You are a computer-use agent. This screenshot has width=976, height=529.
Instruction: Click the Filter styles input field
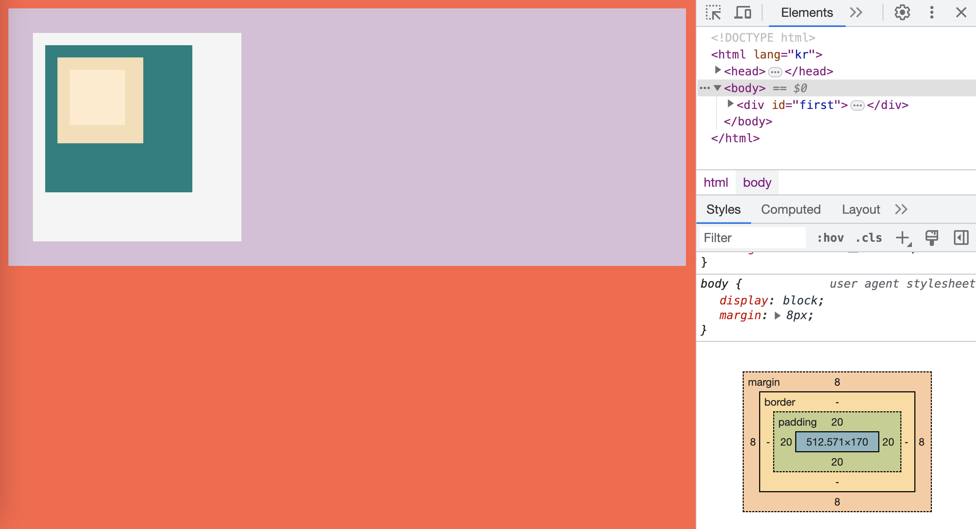752,238
